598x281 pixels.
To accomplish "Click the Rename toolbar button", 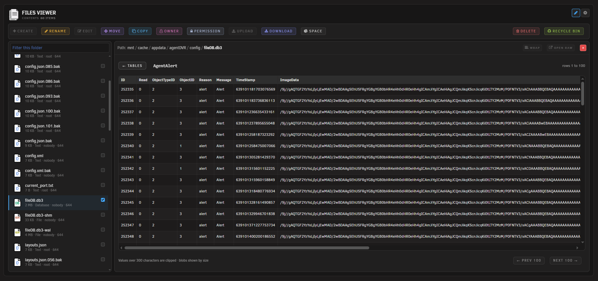I will pos(55,31).
